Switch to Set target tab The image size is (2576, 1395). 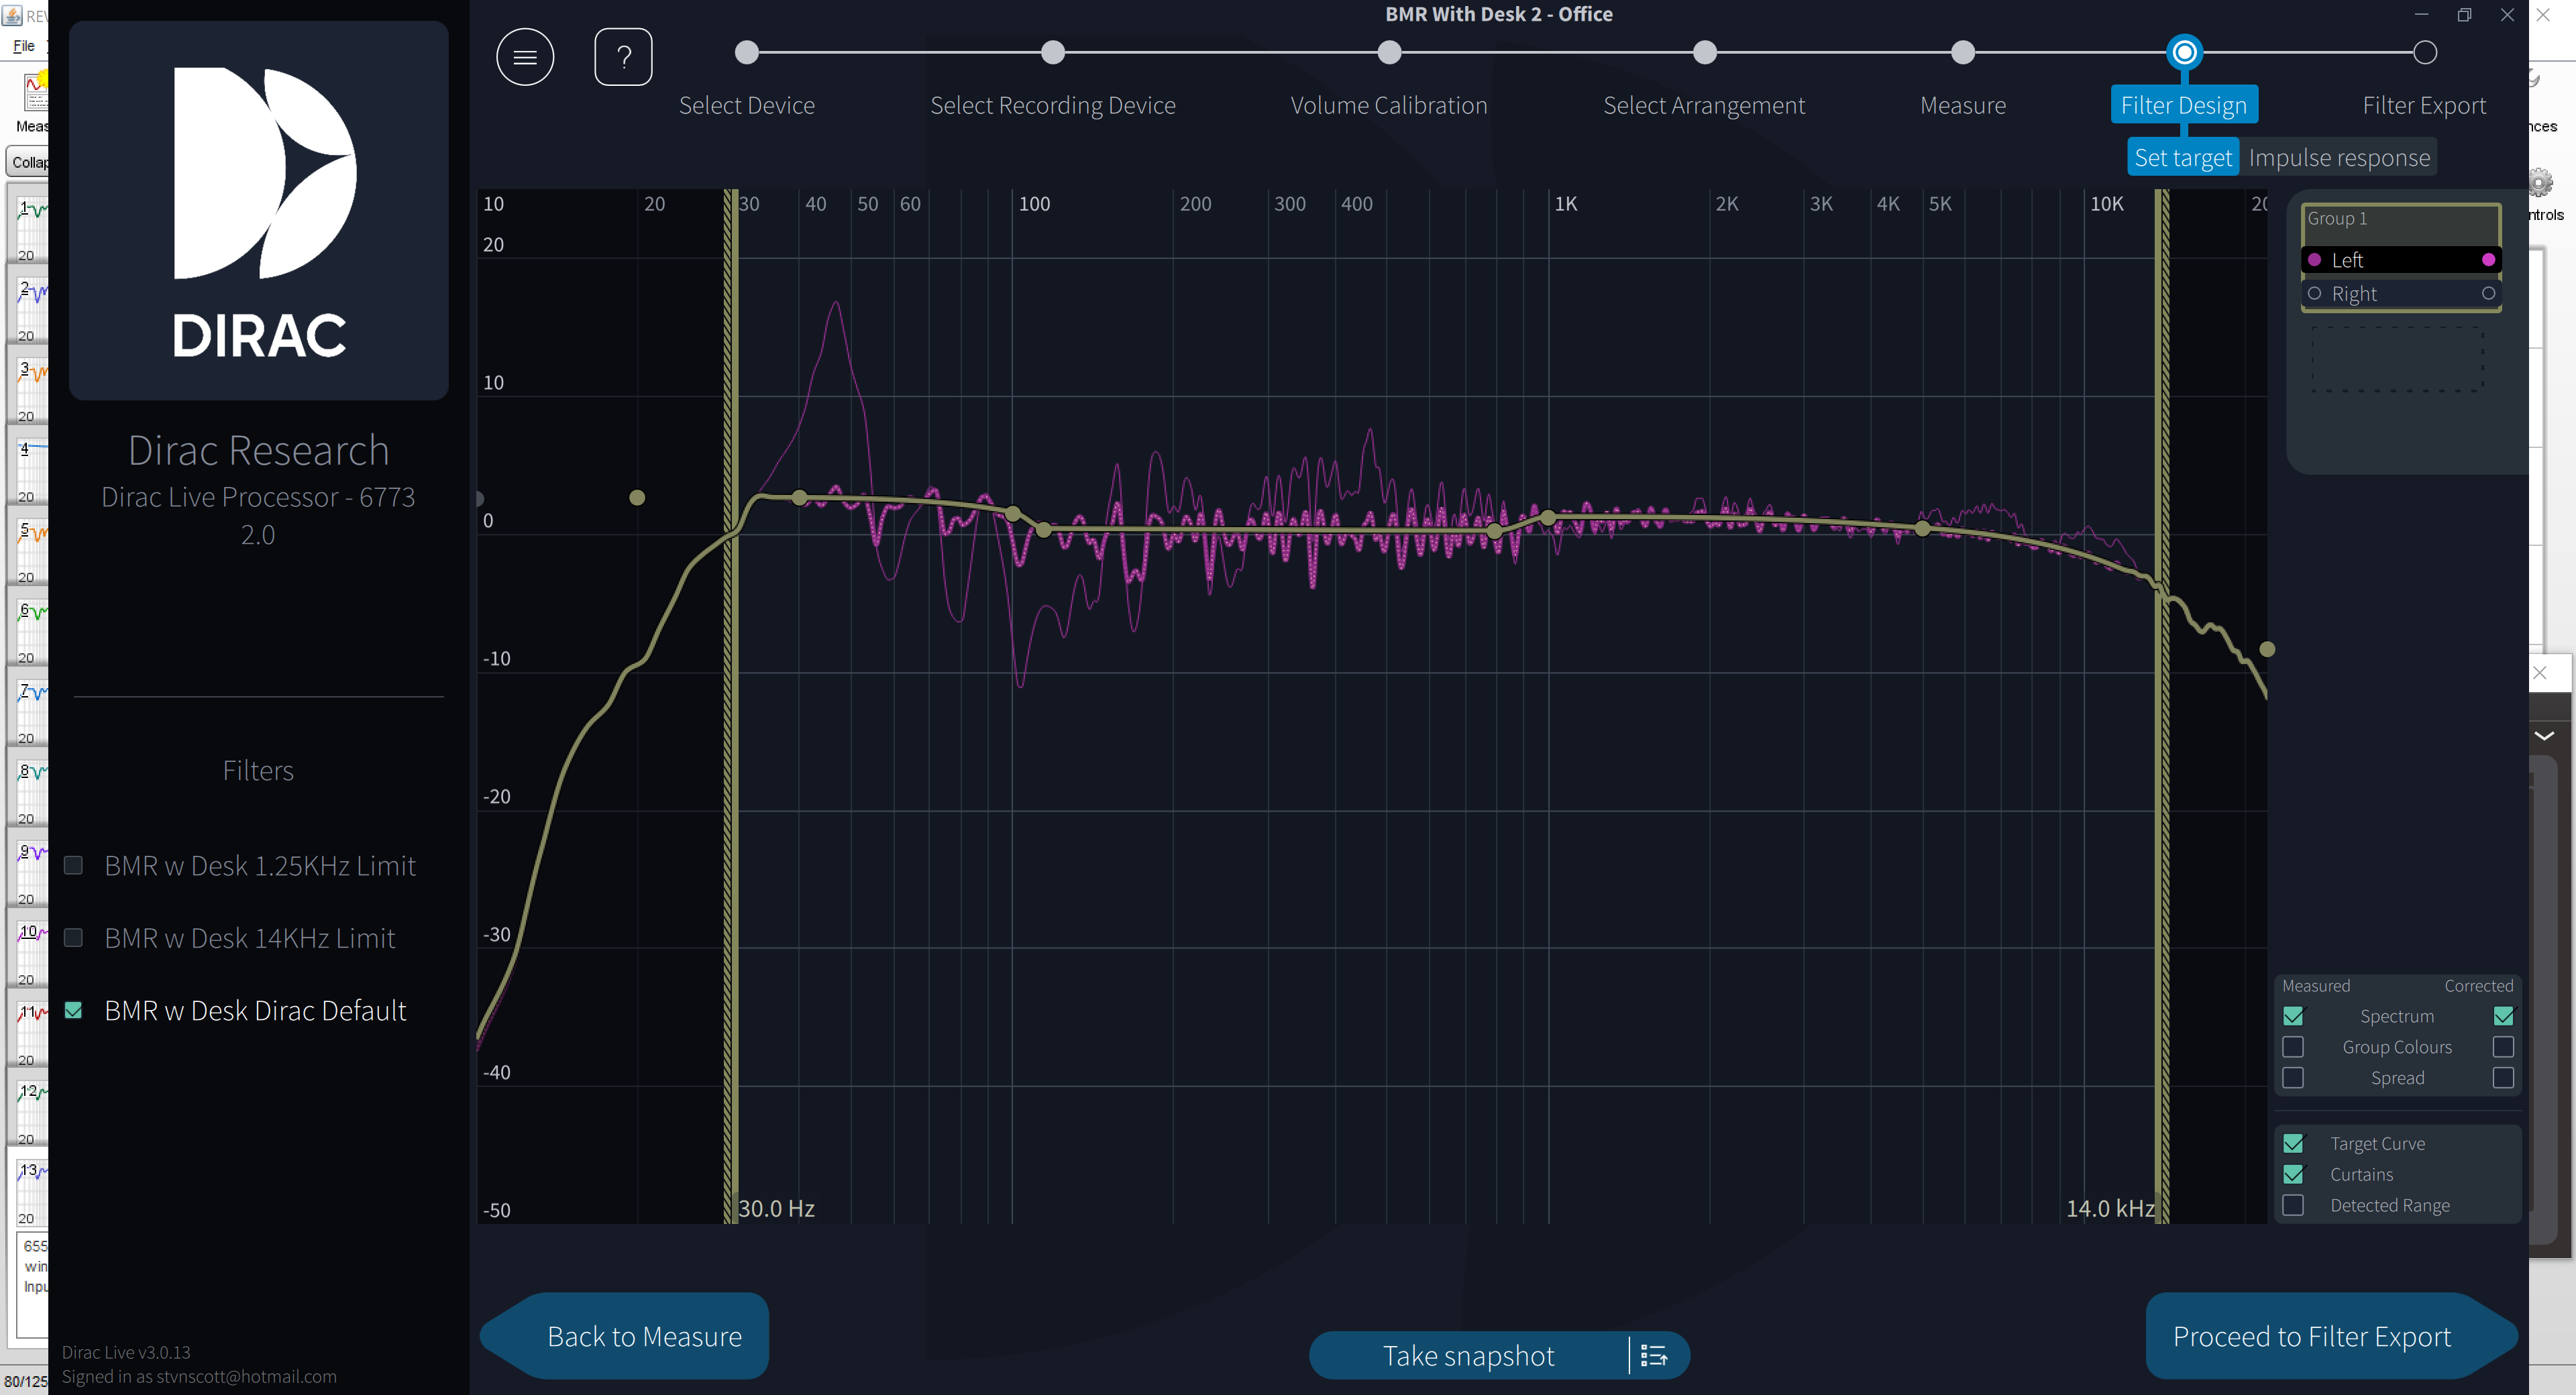pos(2183,157)
